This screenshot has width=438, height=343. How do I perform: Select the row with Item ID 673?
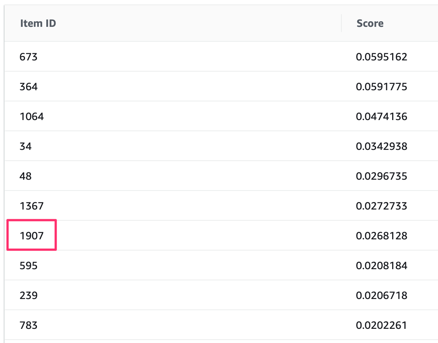(28, 57)
